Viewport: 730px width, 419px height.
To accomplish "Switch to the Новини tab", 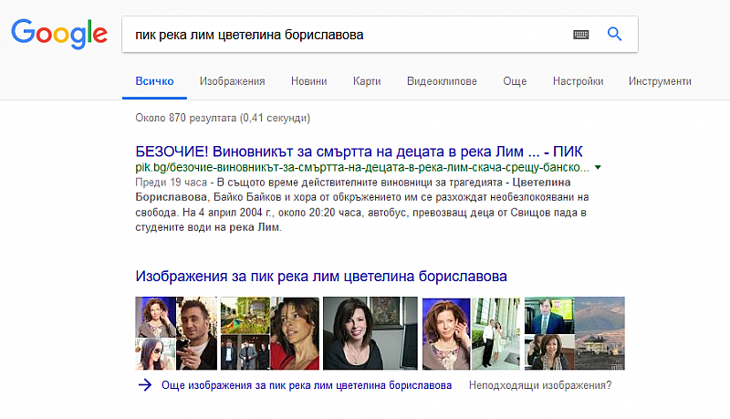I will (x=308, y=81).
